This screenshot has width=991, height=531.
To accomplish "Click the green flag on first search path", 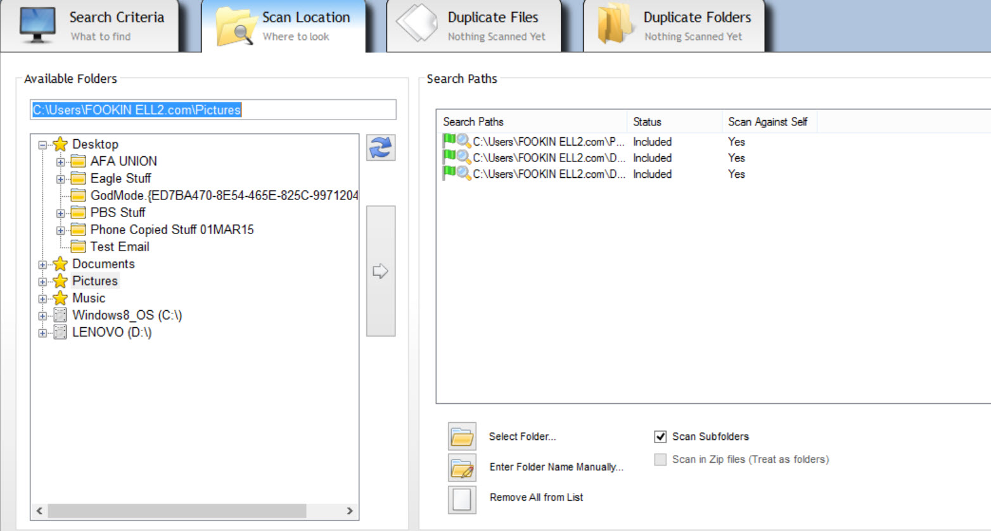I will pos(449,141).
